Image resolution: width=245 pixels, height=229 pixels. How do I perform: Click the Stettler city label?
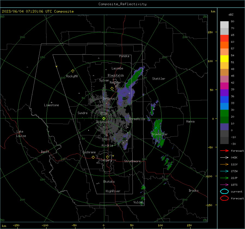[159, 79]
